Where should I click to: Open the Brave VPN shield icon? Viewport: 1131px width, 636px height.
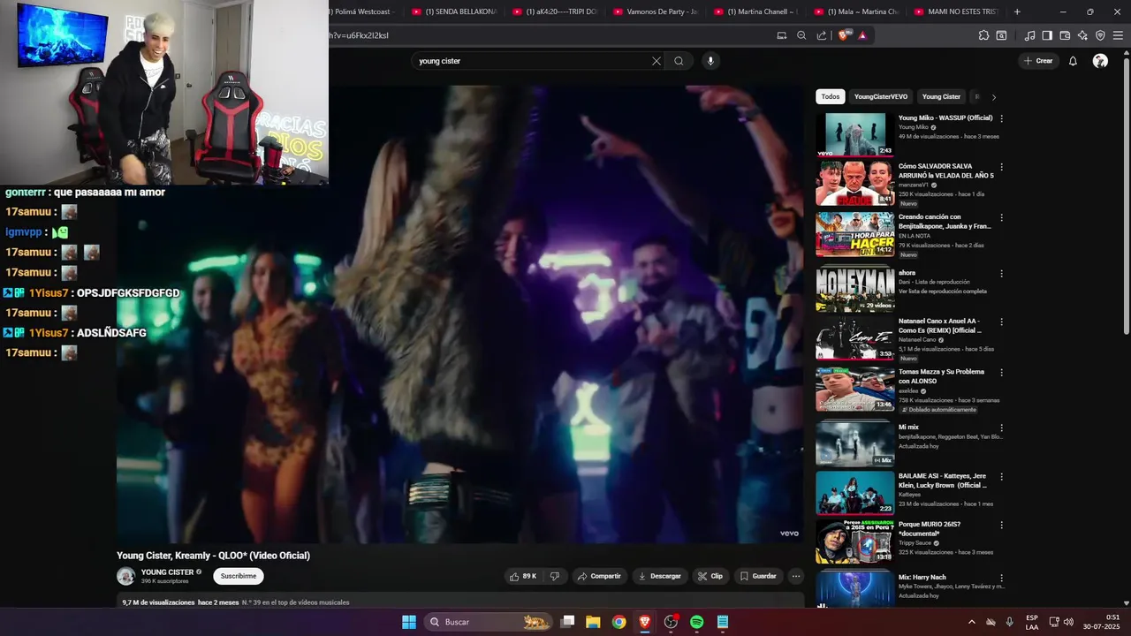click(1100, 35)
